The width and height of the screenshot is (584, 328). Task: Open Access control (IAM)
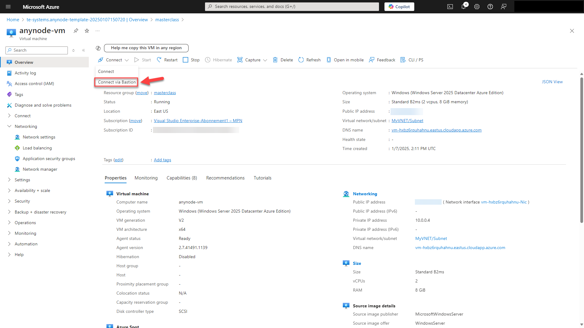(34, 84)
